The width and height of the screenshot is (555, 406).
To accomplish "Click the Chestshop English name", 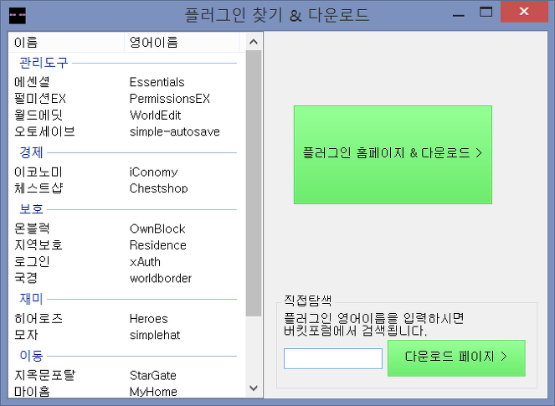I will (x=158, y=188).
